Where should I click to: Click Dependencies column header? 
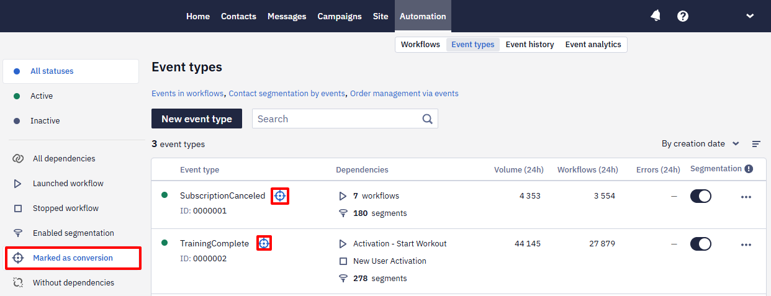(362, 170)
